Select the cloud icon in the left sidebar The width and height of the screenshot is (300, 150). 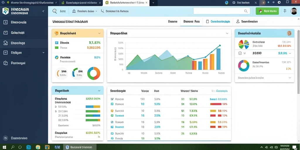(6, 43)
